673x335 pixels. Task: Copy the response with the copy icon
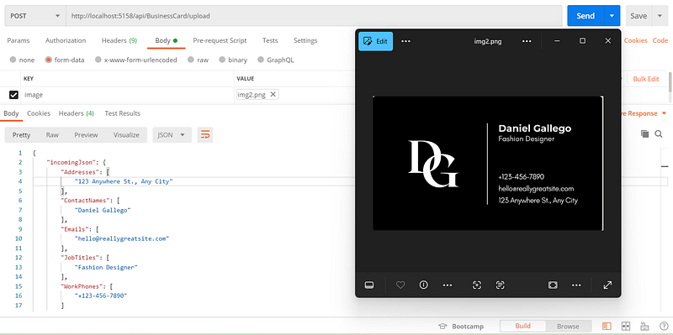point(644,134)
